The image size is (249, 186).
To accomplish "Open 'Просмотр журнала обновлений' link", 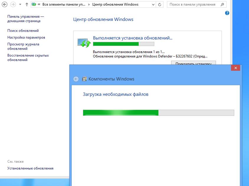I will (x=23, y=46).
